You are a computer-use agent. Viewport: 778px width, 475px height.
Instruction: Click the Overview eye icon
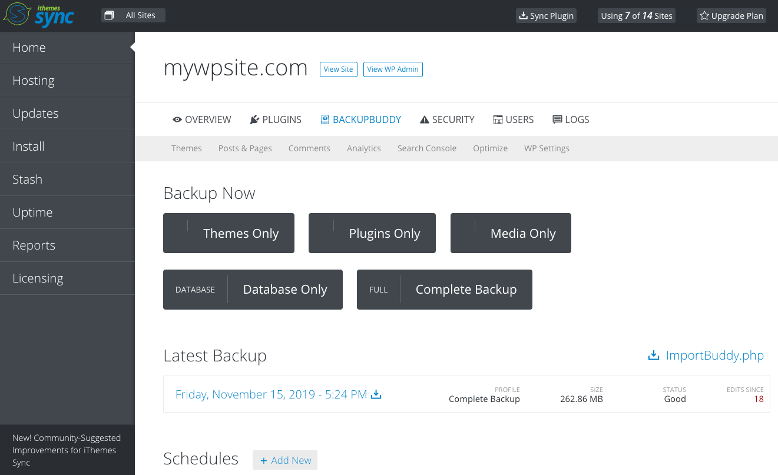pyautogui.click(x=177, y=119)
